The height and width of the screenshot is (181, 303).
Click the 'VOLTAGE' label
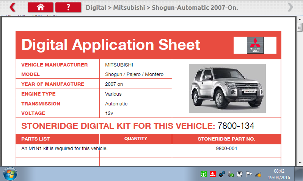(x=33, y=113)
